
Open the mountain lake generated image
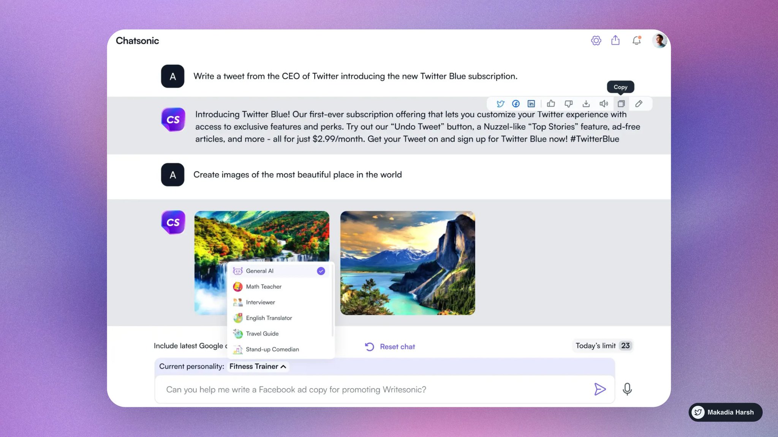(x=408, y=263)
